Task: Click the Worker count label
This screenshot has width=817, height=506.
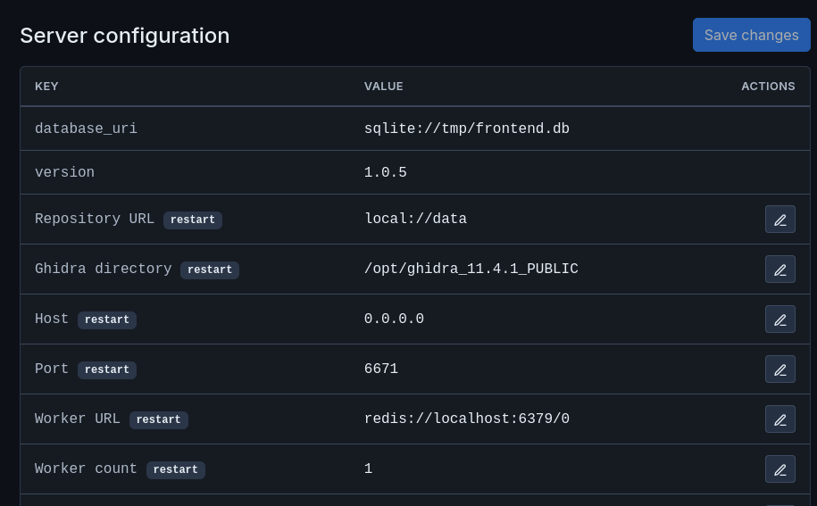Action: tap(86, 469)
